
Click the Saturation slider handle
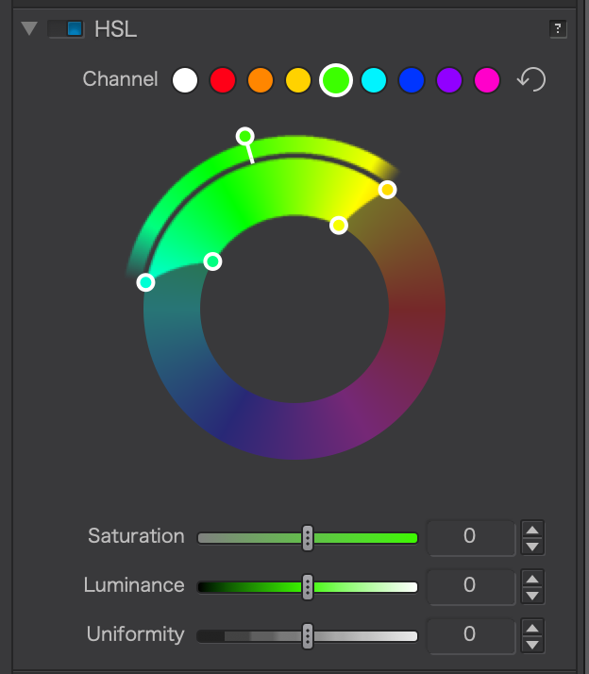pyautogui.click(x=308, y=538)
